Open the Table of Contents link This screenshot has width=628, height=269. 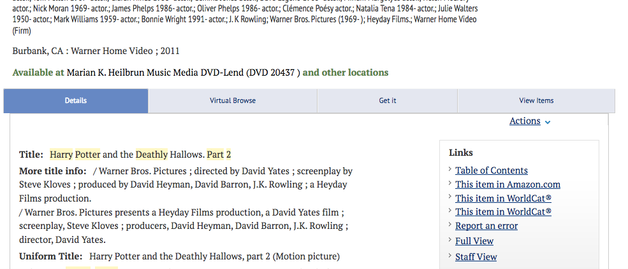[492, 170]
